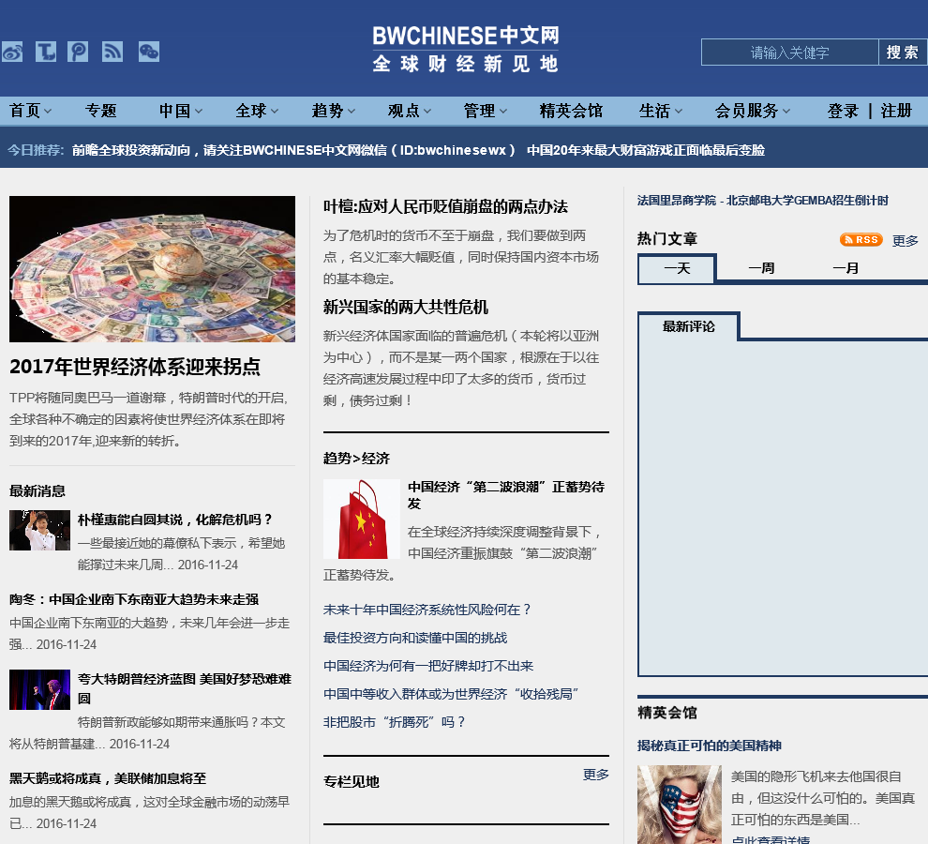Viewport: 928px width, 844px height.
Task: Open the 专题 nav item
Action: [x=100, y=111]
